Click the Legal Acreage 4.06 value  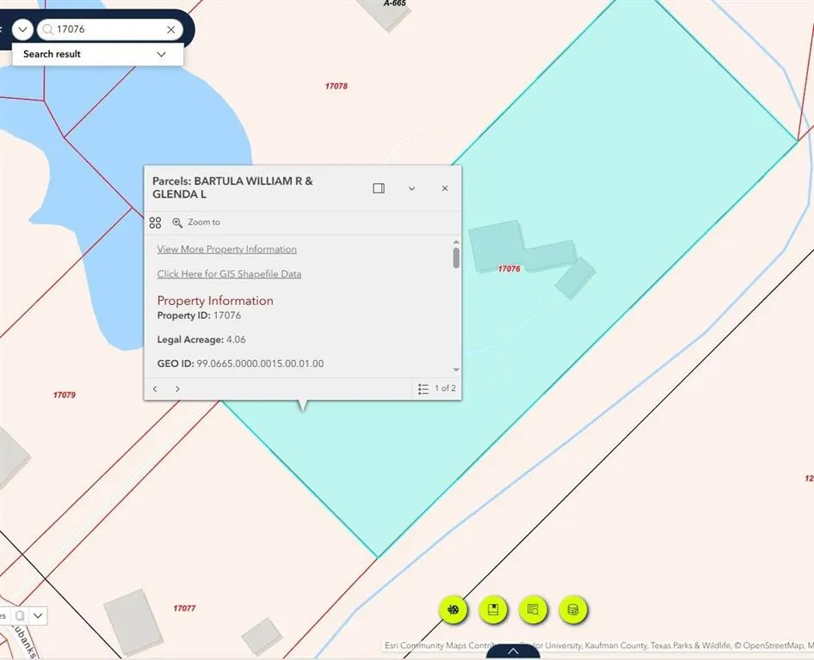pos(237,339)
